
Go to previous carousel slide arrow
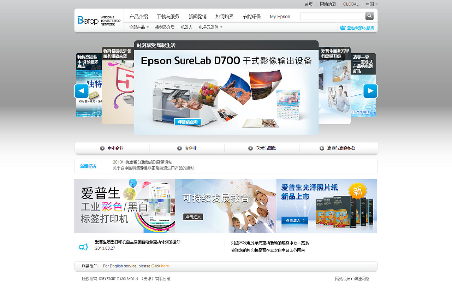[x=82, y=91]
